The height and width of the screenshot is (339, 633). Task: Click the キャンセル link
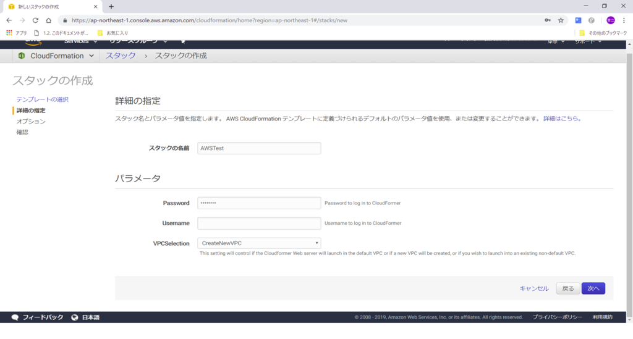pos(533,288)
